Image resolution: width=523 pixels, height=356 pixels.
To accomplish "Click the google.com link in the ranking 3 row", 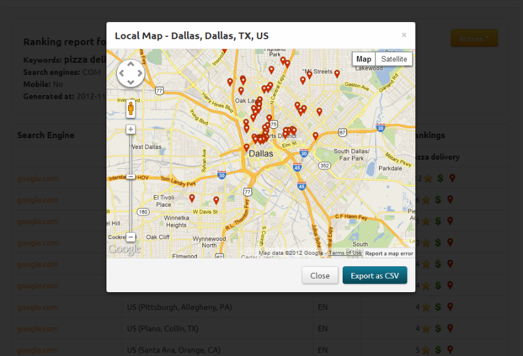I will [38, 242].
